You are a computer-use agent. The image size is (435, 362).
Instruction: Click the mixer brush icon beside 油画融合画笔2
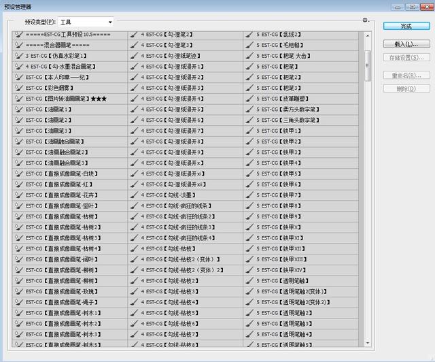[19, 152]
